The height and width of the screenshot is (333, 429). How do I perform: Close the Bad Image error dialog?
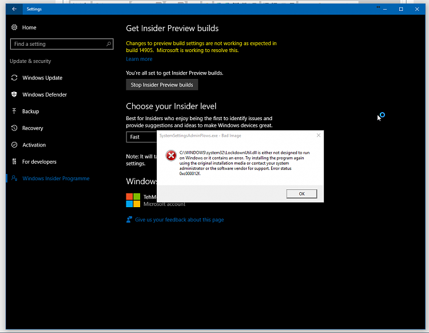(x=319, y=135)
